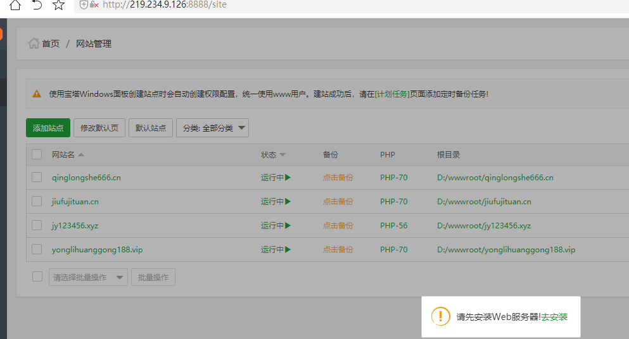This screenshot has width=629, height=339.
Task: Check the box for jiufujituan.cn
Action: click(37, 202)
